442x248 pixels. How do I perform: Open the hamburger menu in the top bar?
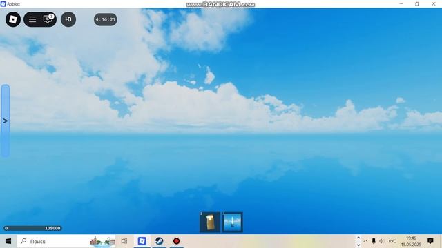pos(32,19)
